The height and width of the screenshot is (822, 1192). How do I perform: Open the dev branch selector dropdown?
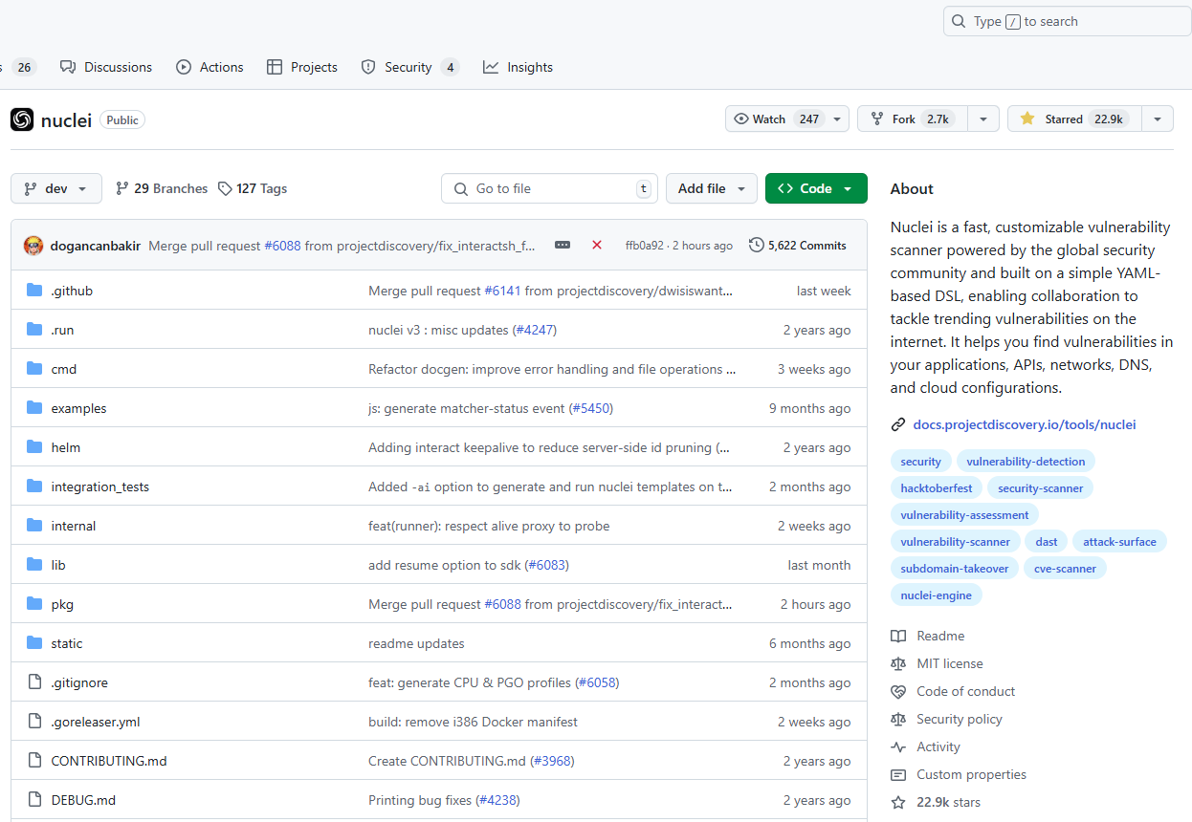click(56, 188)
